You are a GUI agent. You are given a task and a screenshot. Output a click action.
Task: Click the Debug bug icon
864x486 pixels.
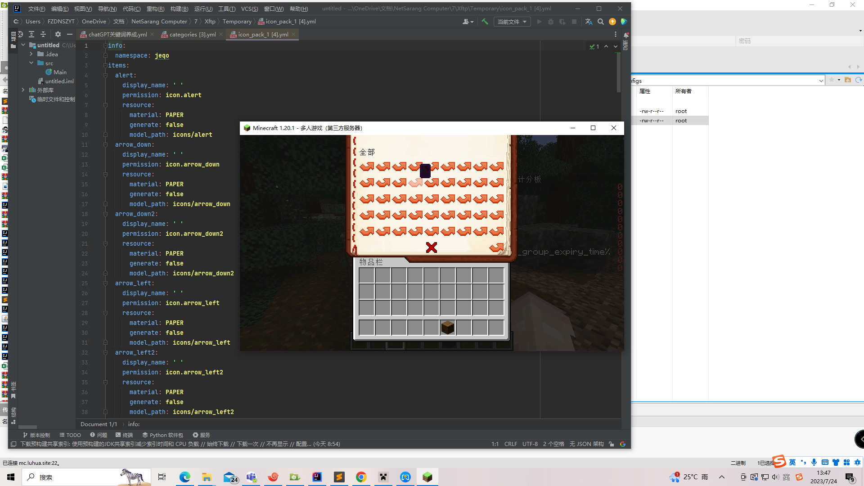point(550,22)
